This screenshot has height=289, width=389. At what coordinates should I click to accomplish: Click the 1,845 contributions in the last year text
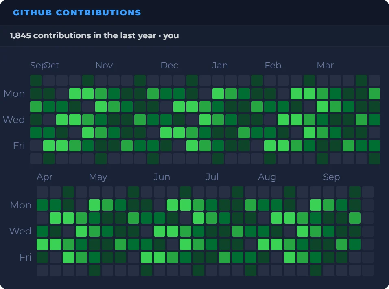pos(83,35)
